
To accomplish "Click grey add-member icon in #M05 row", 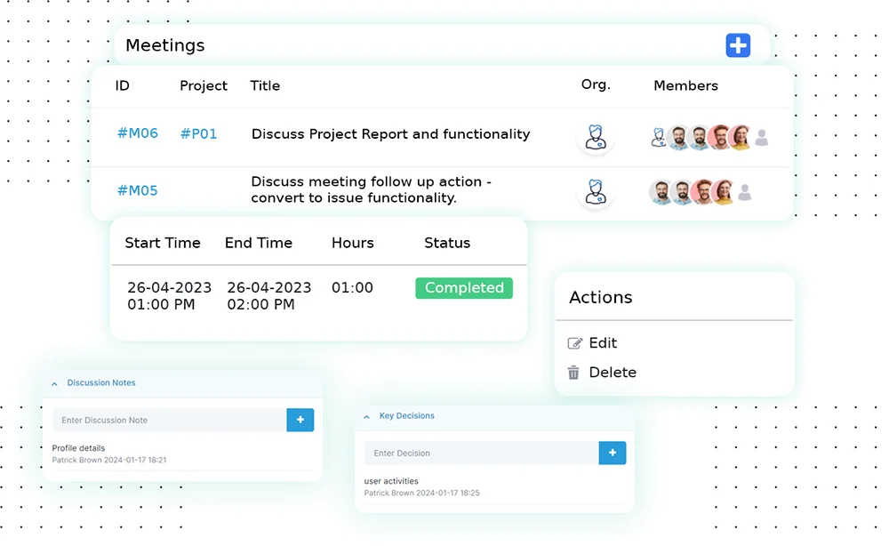I will pyautogui.click(x=745, y=192).
